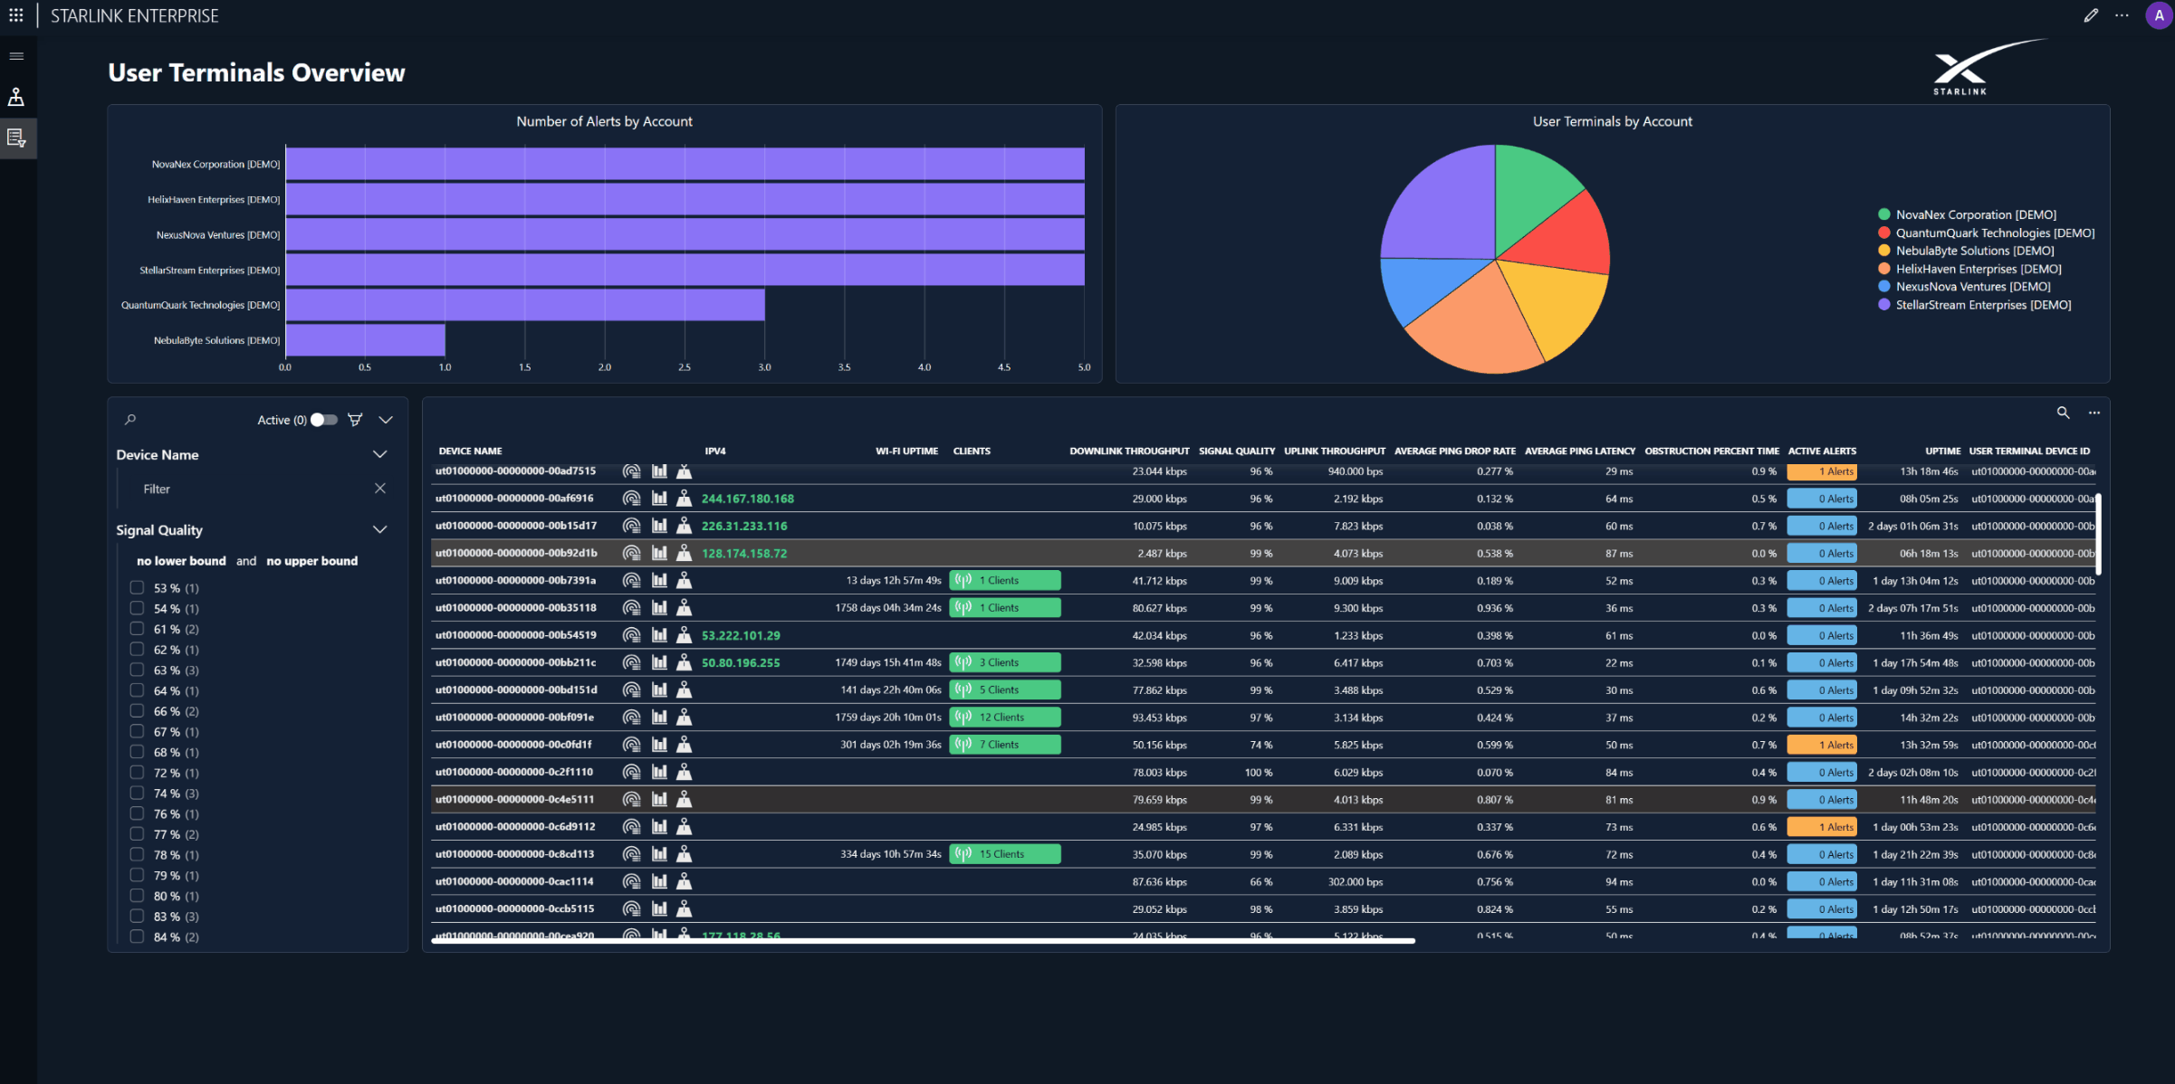Click the table vertical scrollbar

[2098, 534]
